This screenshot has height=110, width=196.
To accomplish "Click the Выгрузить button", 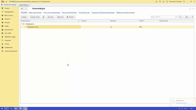I will [60, 17].
